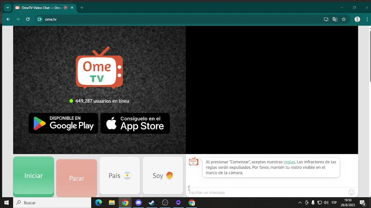371x208 pixels.
Task: Open the Soy gender selector
Action: click(x=163, y=176)
